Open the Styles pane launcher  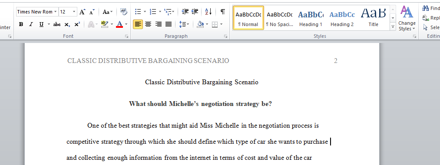pyautogui.click(x=414, y=36)
